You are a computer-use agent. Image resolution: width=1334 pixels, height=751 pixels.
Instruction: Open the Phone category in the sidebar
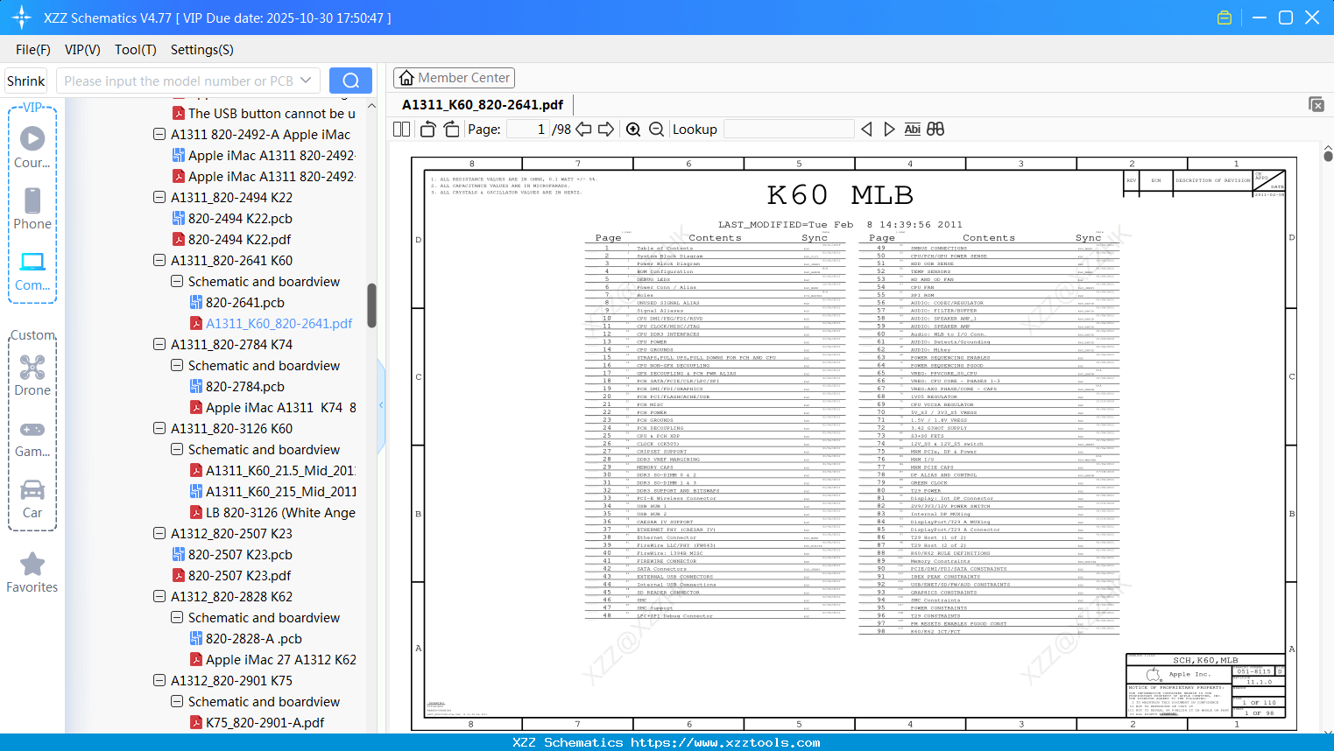click(x=32, y=209)
